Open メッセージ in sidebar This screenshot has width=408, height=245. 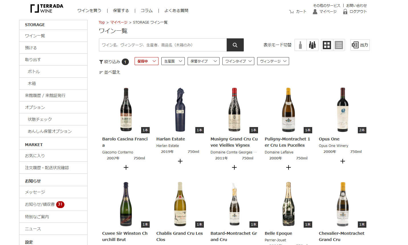coord(53,192)
